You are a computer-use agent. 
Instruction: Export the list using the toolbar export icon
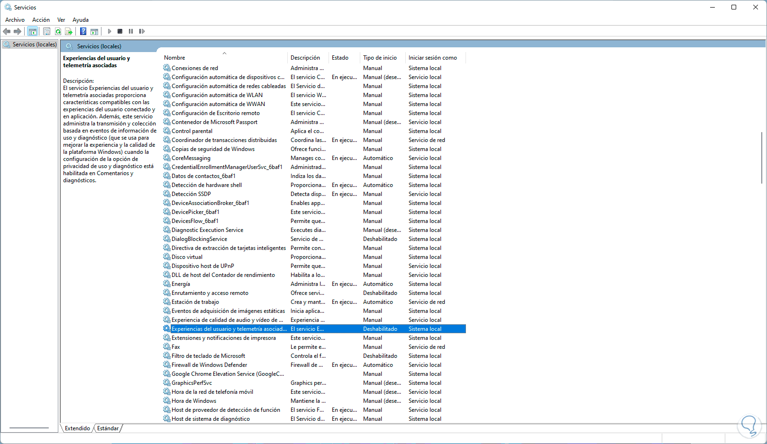click(x=69, y=31)
